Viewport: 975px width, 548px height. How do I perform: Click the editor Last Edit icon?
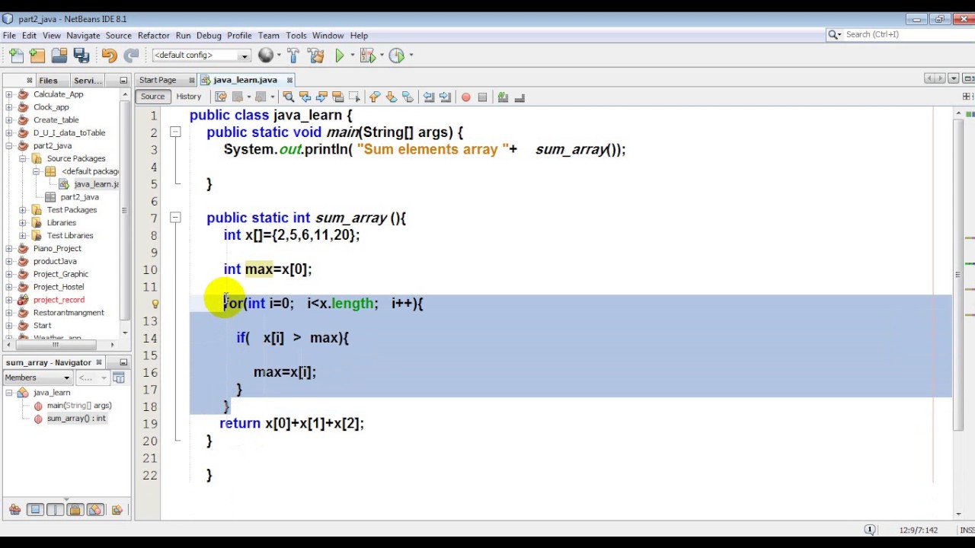(x=220, y=97)
